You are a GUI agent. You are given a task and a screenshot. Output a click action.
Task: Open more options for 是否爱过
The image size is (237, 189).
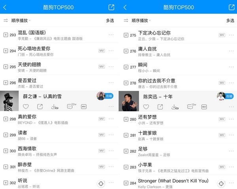tap(111, 82)
